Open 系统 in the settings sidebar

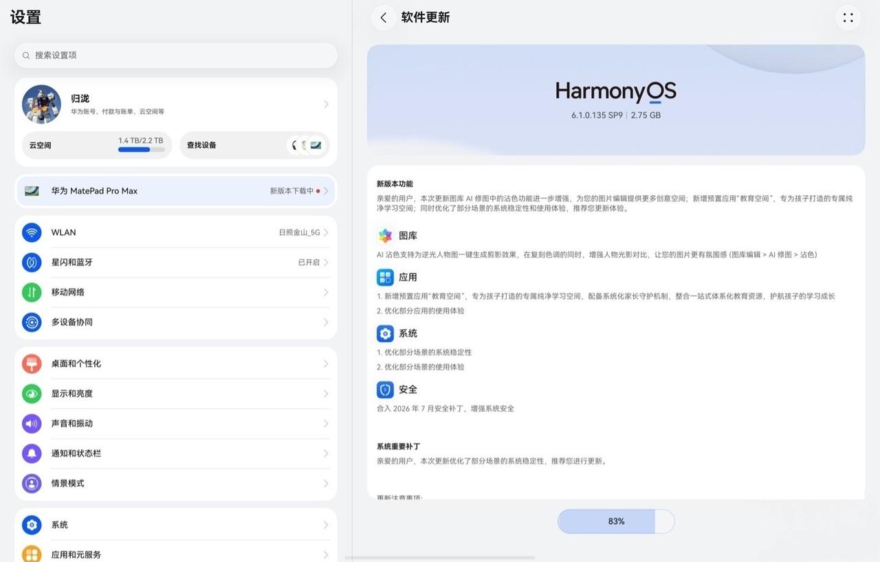pyautogui.click(x=176, y=525)
